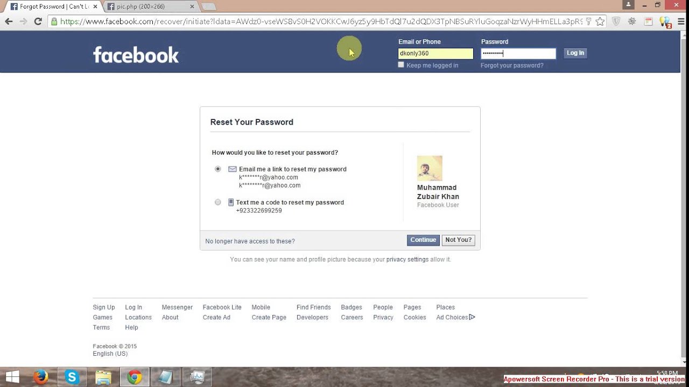Open the Terms footer link
Image resolution: width=689 pixels, height=387 pixels.
click(101, 327)
